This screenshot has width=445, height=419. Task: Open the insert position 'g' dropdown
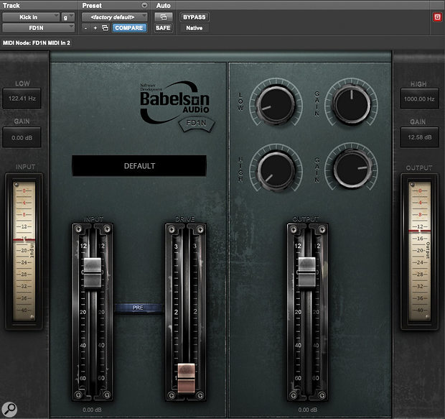tap(68, 17)
